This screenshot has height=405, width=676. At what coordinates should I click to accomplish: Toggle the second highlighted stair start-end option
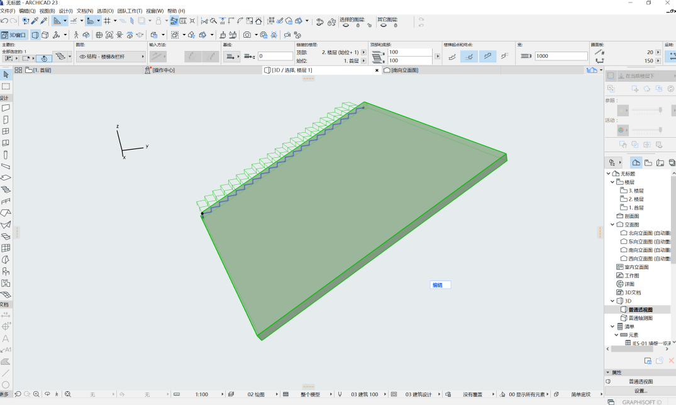click(x=469, y=56)
